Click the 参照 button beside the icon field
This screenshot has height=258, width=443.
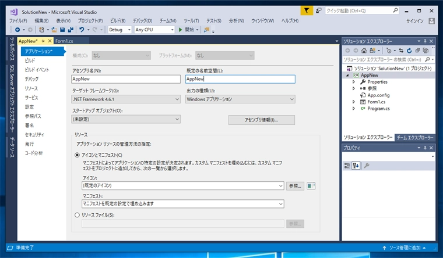[295, 186]
